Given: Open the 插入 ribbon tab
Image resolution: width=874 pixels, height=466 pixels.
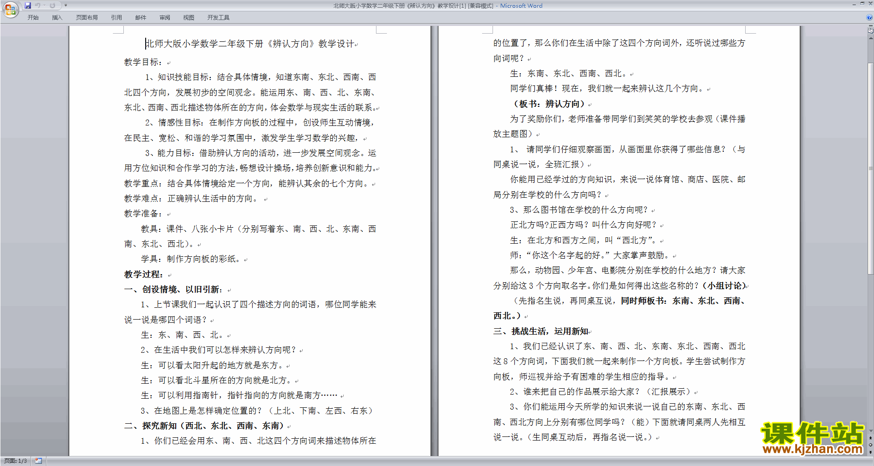Looking at the screenshot, I should (x=57, y=17).
